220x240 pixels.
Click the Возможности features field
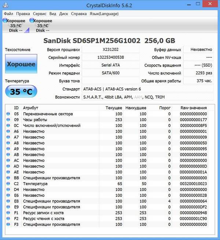point(148,97)
